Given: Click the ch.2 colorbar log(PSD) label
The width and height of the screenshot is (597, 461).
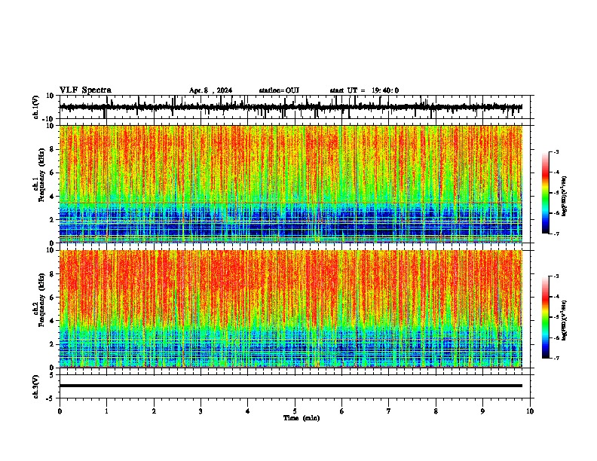Looking at the screenshot, I should coord(565,320).
